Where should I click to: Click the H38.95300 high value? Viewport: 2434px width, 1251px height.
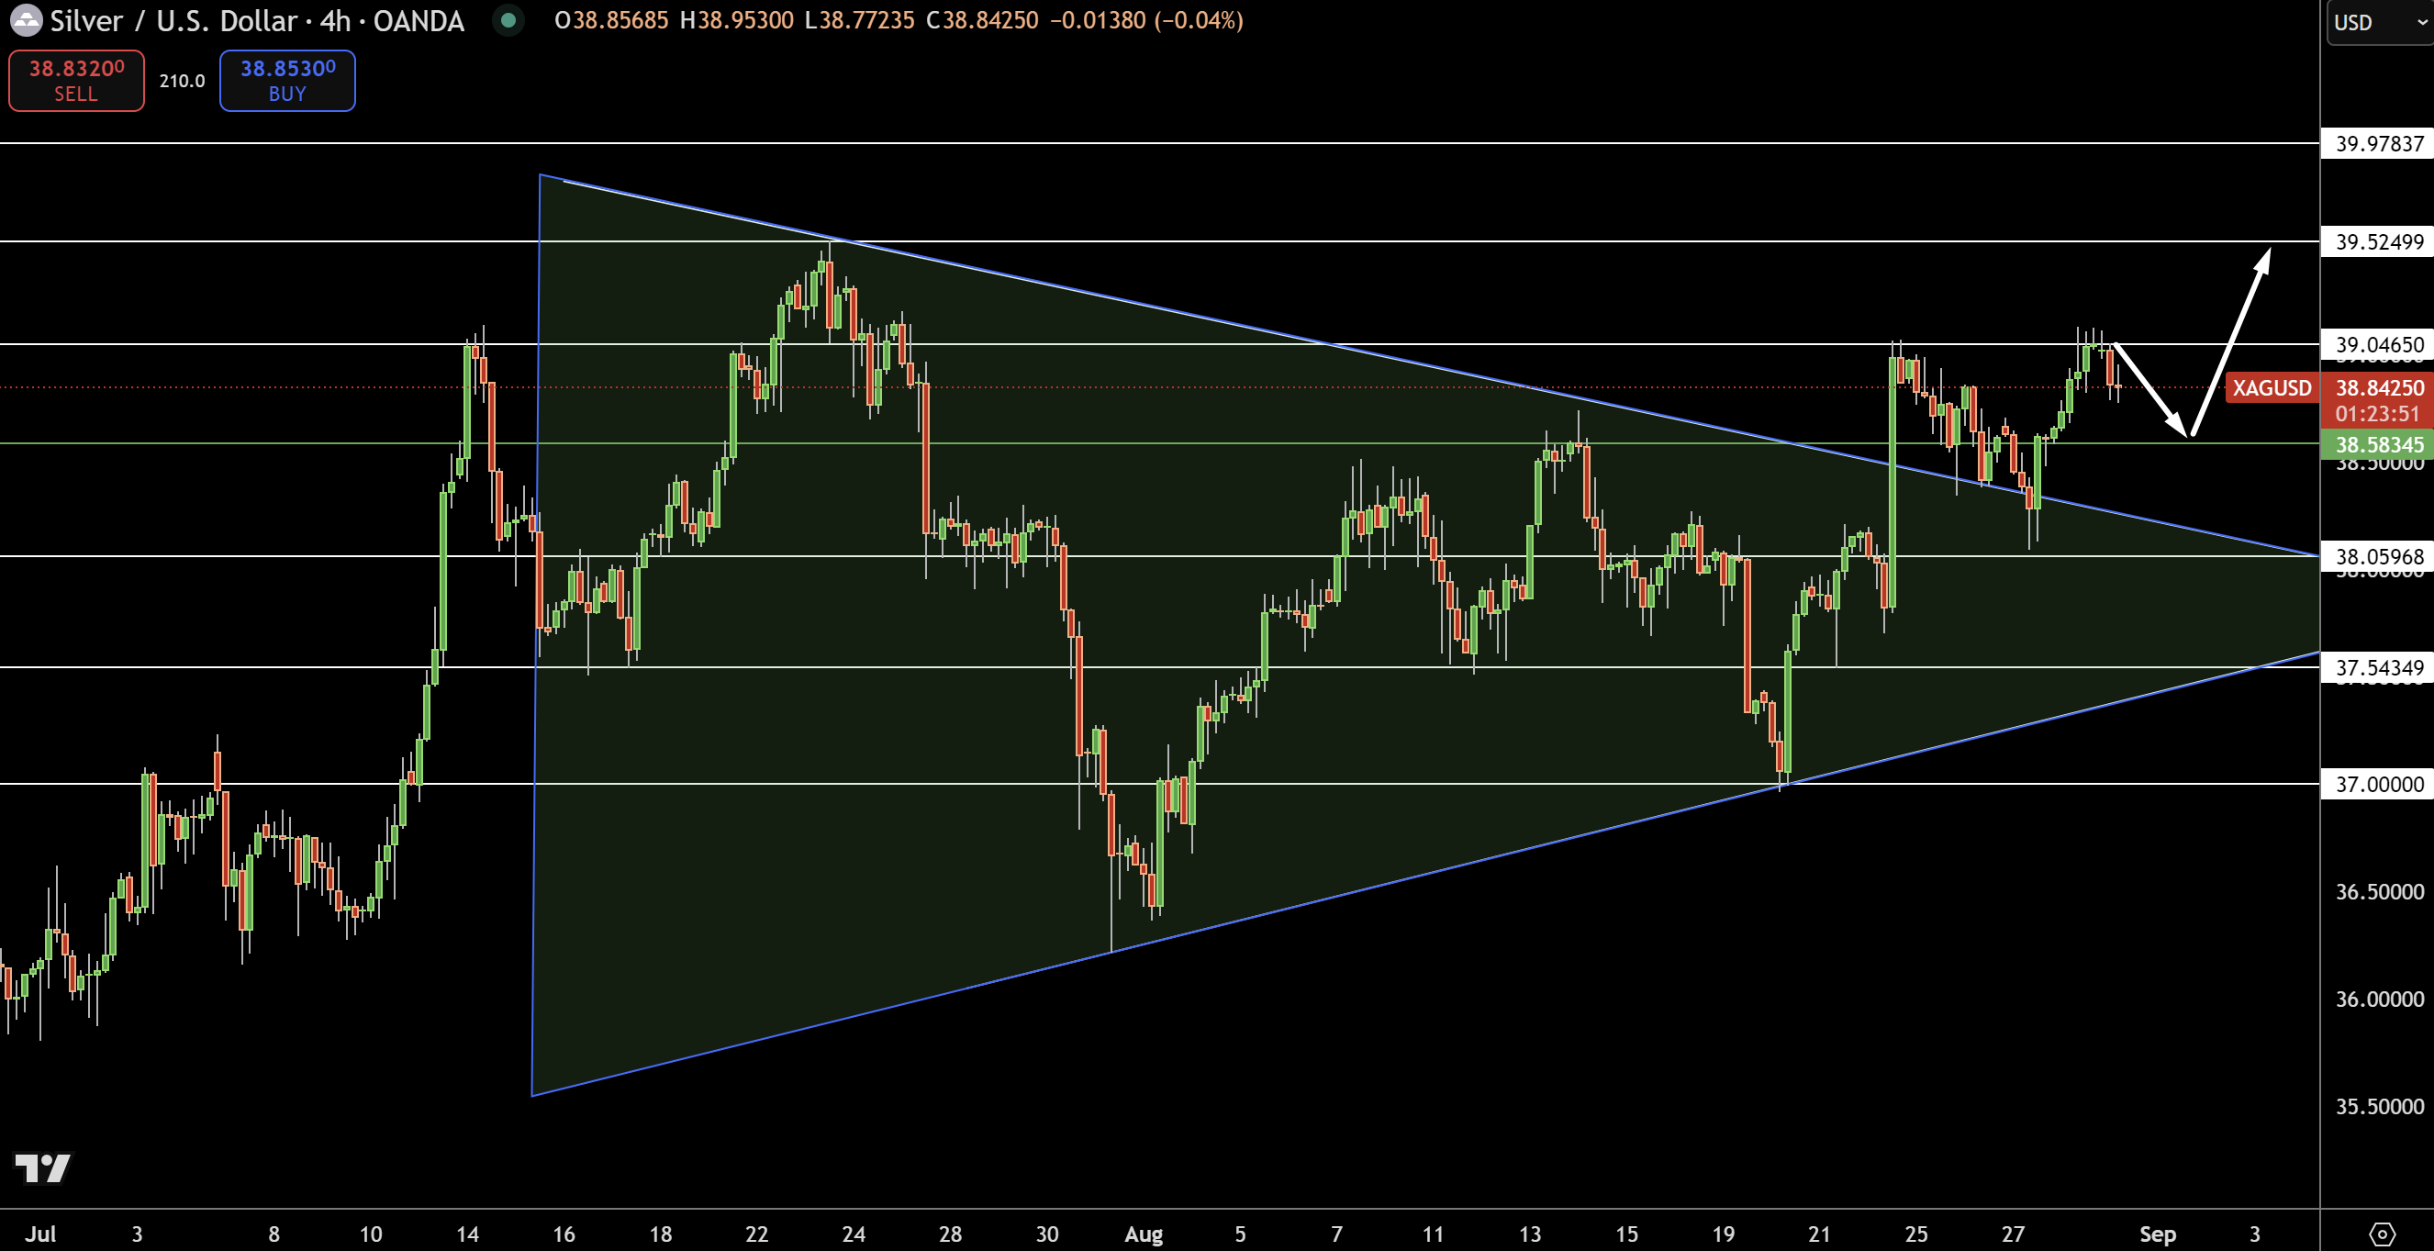click(x=737, y=20)
